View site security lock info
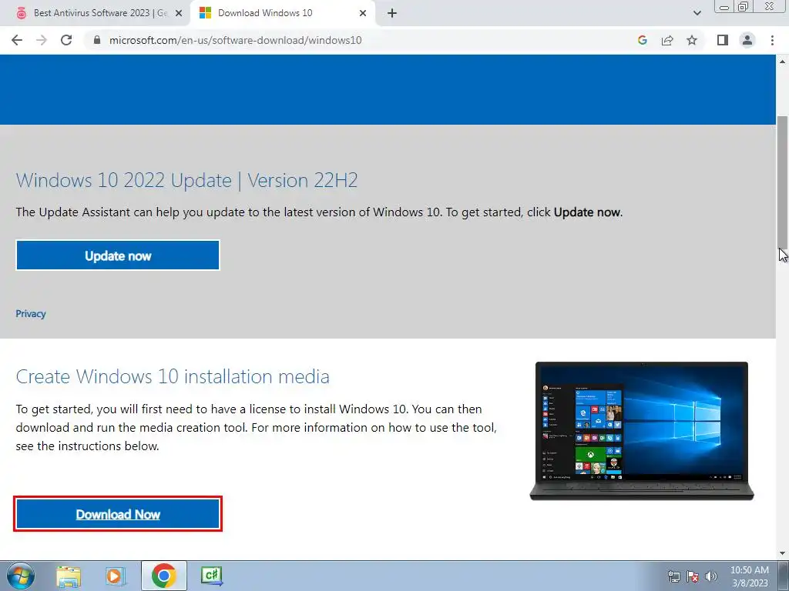Viewport: 789px width, 591px height. pos(98,40)
